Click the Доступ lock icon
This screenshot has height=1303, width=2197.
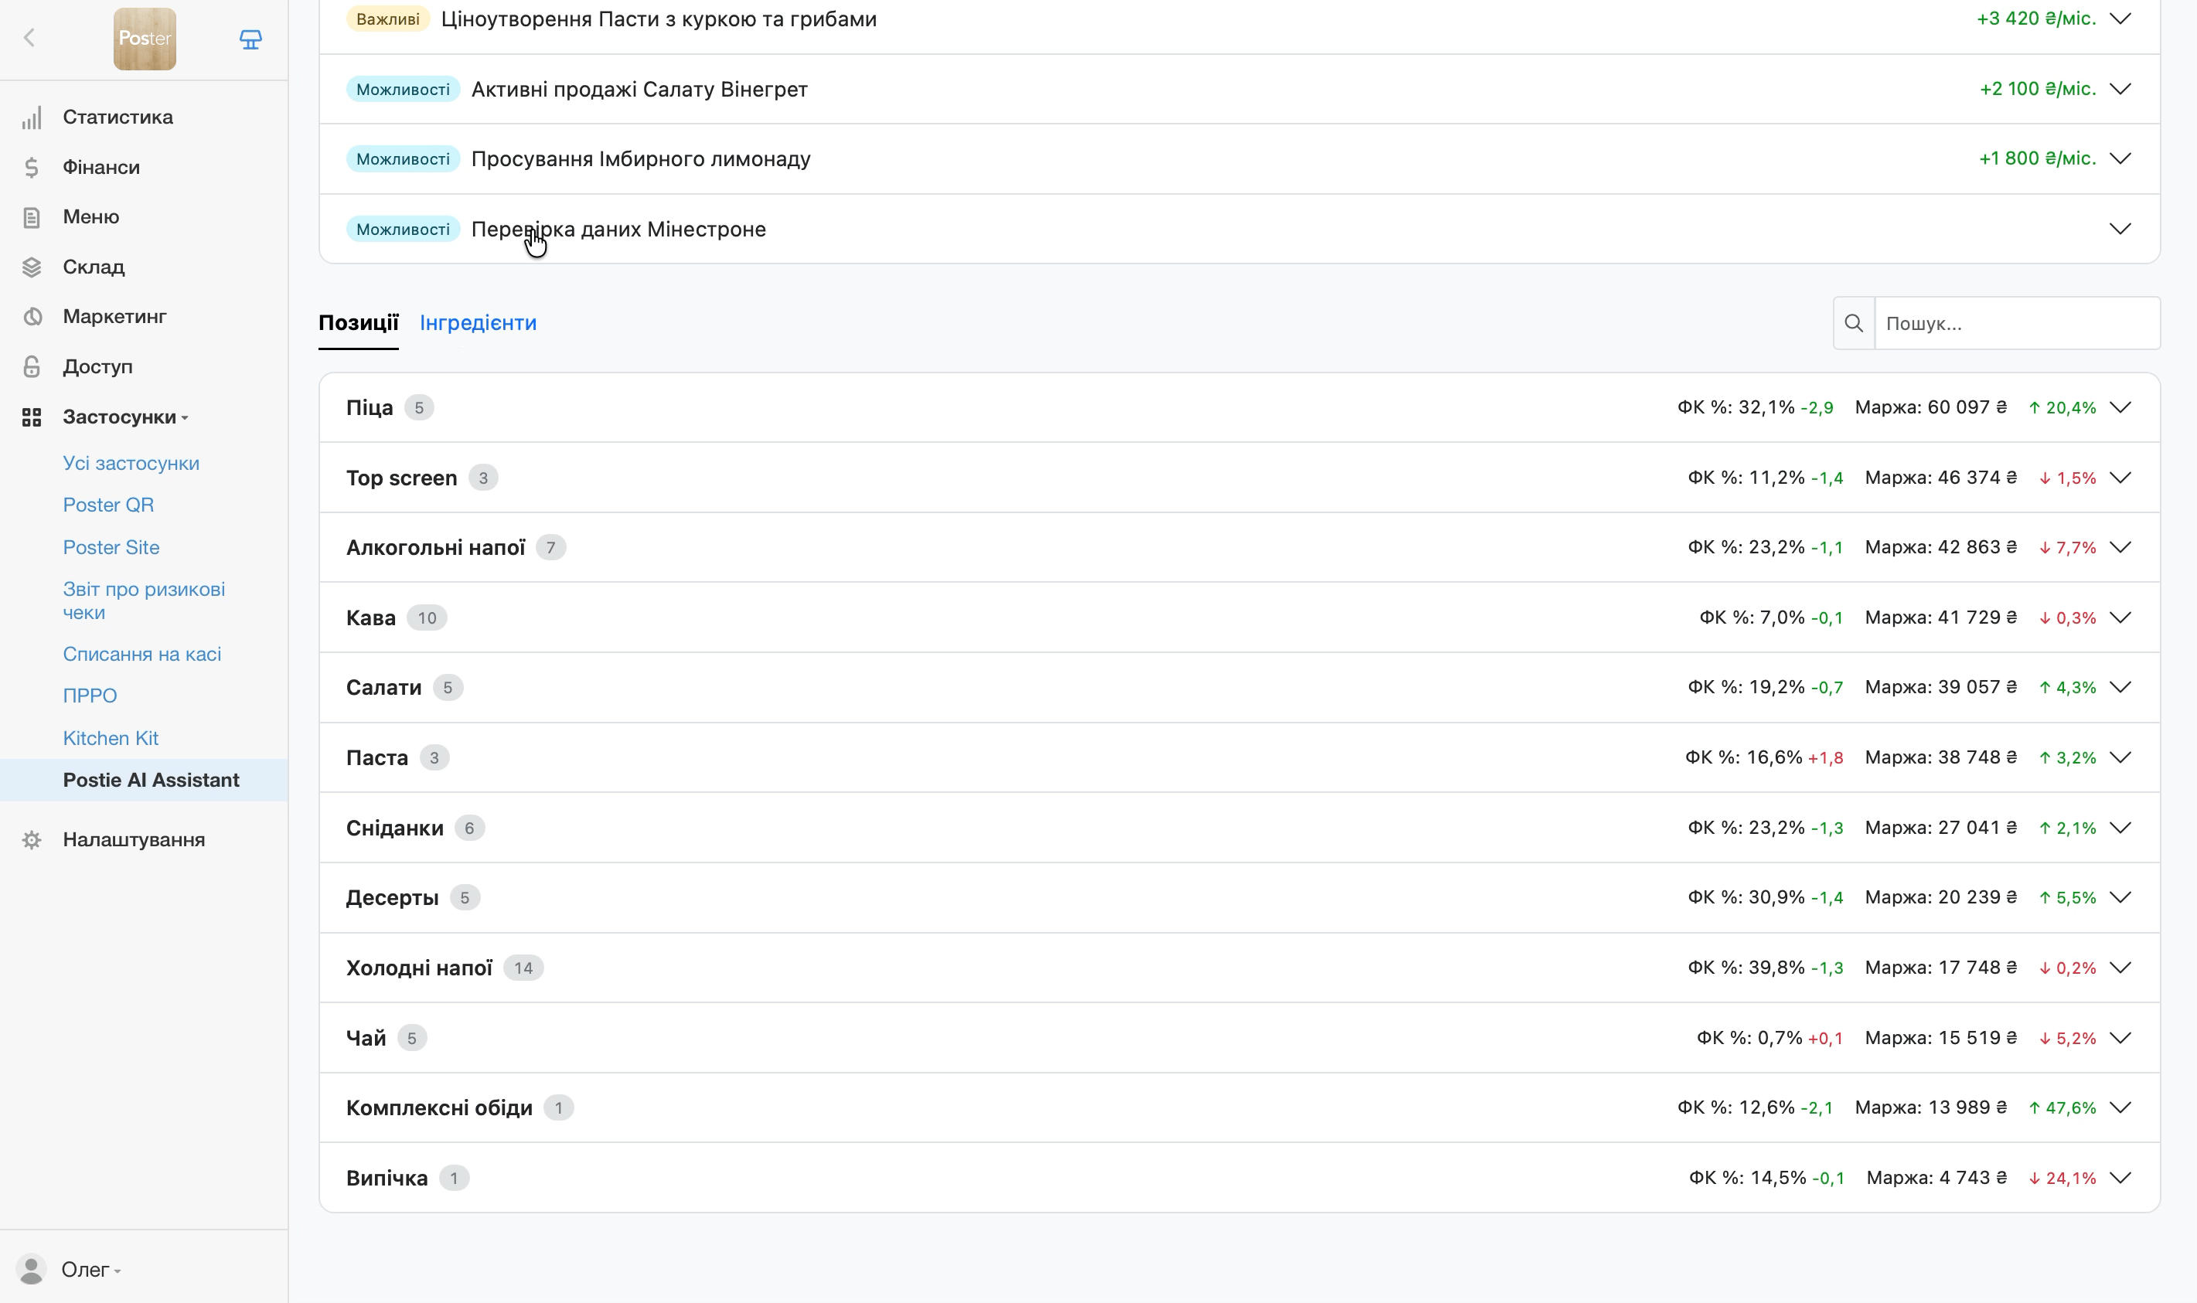[x=32, y=366]
